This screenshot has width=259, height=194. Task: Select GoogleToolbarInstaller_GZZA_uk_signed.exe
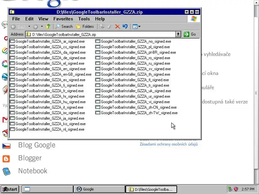tap(133, 91)
